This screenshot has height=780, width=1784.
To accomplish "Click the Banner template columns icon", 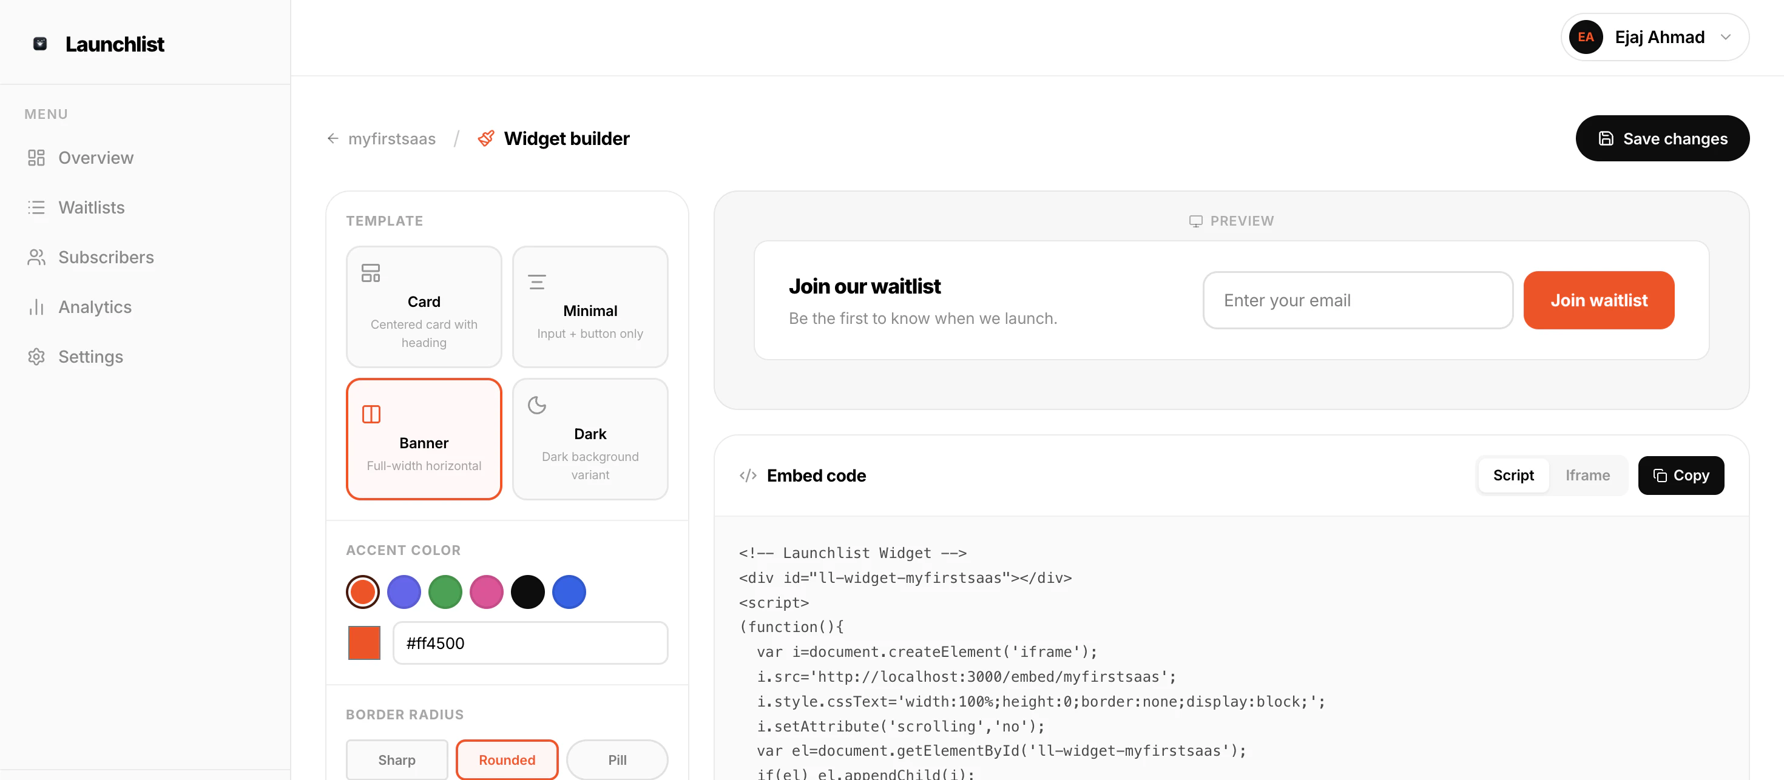I will 371,414.
